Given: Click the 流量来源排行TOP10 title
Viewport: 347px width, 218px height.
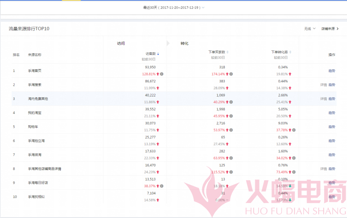Looking at the screenshot, I should [x=29, y=29].
